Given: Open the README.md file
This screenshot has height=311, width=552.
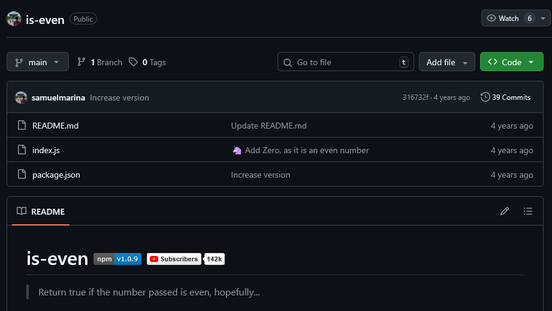Looking at the screenshot, I should pos(55,126).
